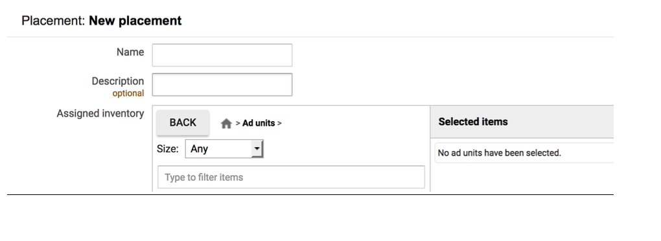
Task: Click empty area below selected items message
Action: click(522, 177)
